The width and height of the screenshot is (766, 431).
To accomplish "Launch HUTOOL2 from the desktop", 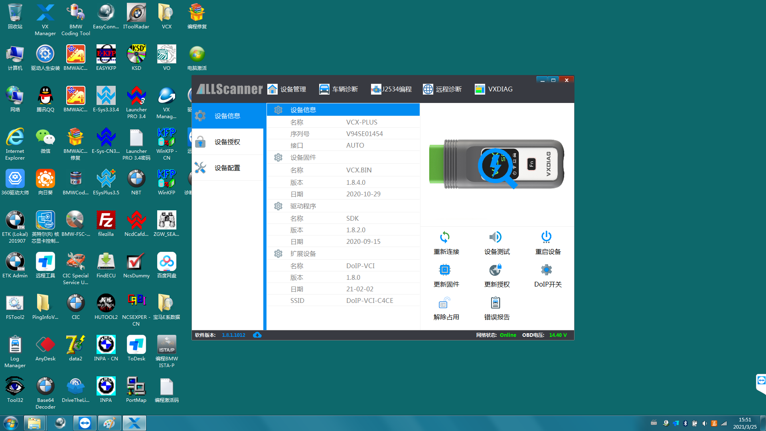I will [x=106, y=307].
